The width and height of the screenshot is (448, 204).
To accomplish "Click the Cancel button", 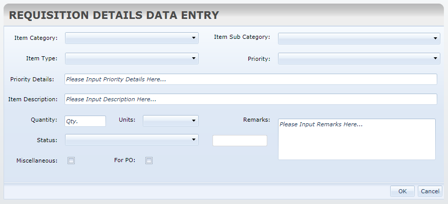I will 430,191.
